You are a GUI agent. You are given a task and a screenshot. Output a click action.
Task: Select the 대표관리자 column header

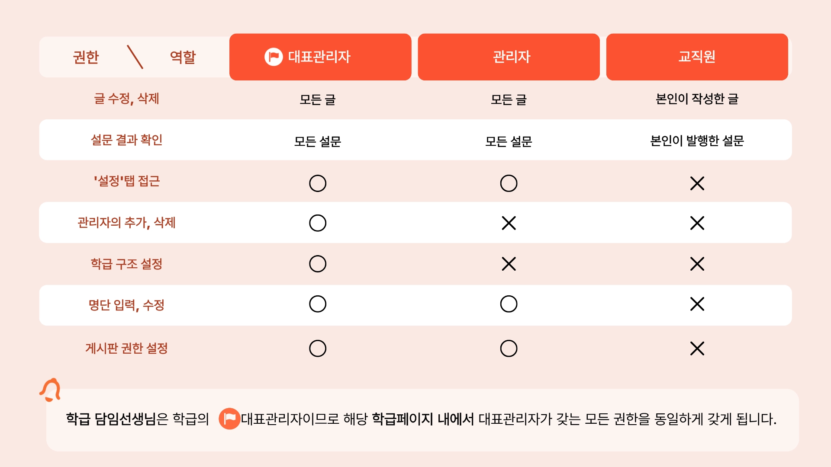(x=319, y=57)
